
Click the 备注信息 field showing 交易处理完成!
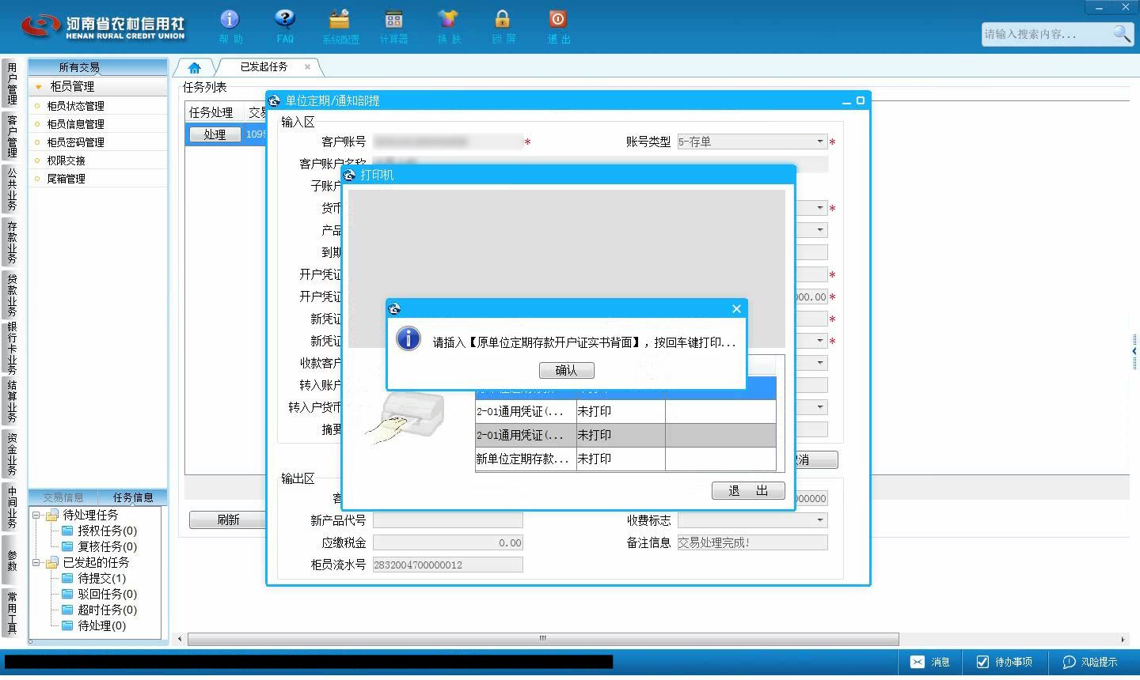point(752,542)
